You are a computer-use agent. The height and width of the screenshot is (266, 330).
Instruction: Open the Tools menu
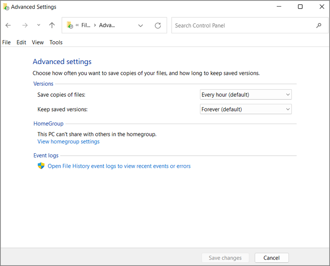tap(56, 42)
